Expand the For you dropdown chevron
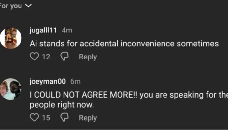 click(29, 6)
